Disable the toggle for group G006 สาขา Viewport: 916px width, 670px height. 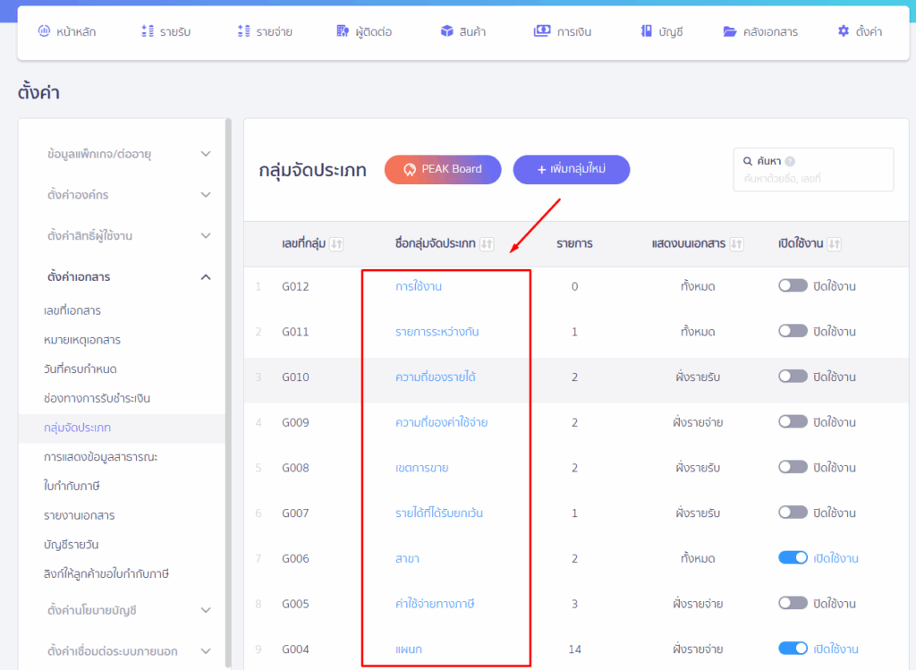(x=793, y=558)
